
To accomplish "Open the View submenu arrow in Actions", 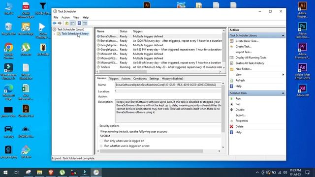I will (283, 75).
